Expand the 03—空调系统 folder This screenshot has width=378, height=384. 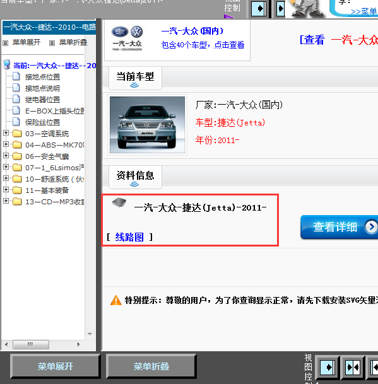click(x=6, y=133)
